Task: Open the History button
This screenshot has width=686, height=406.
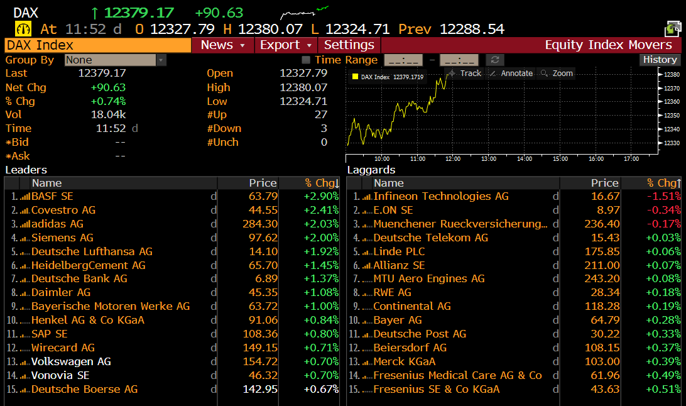Action: pyautogui.click(x=660, y=60)
